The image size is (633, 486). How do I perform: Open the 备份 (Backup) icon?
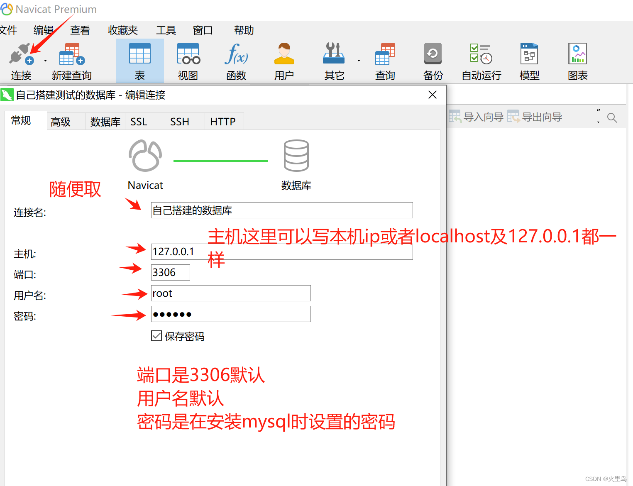point(433,54)
